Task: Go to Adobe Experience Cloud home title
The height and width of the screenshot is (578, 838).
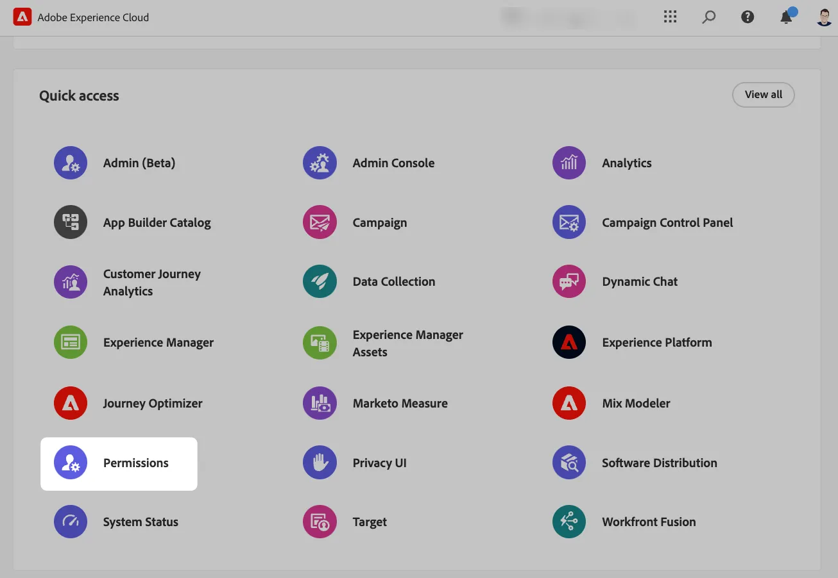Action: (93, 18)
